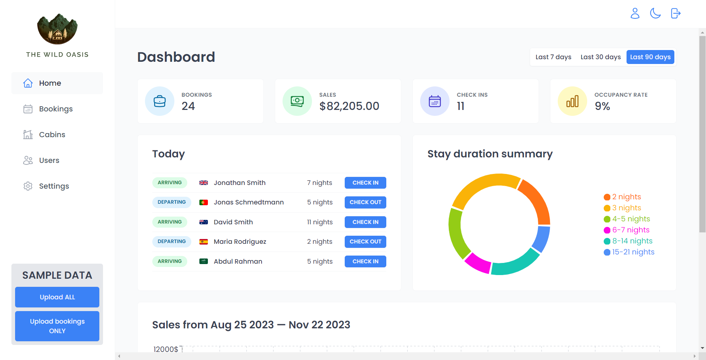Viewport: 706px width, 360px height.
Task: Click the 6-7 nights magenta legend dot
Action: tap(607, 230)
